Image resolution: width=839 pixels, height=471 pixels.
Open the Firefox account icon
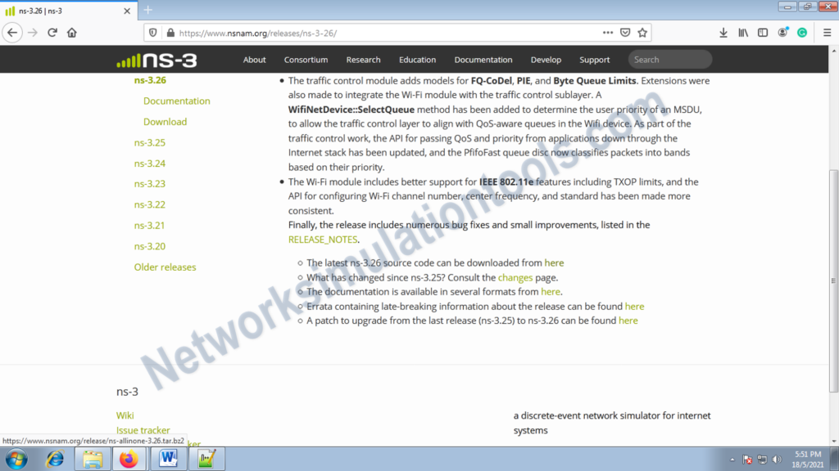[782, 32]
